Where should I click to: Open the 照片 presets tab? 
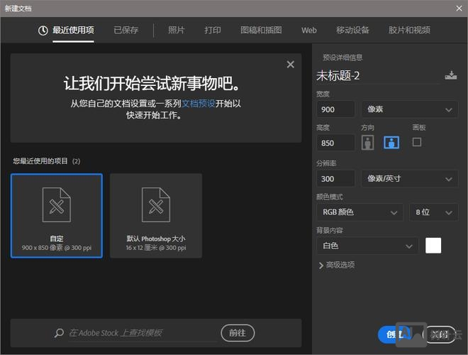177,31
